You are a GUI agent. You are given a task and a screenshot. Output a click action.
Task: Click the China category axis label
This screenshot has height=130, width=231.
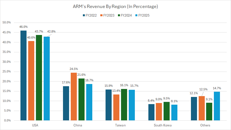78,125
